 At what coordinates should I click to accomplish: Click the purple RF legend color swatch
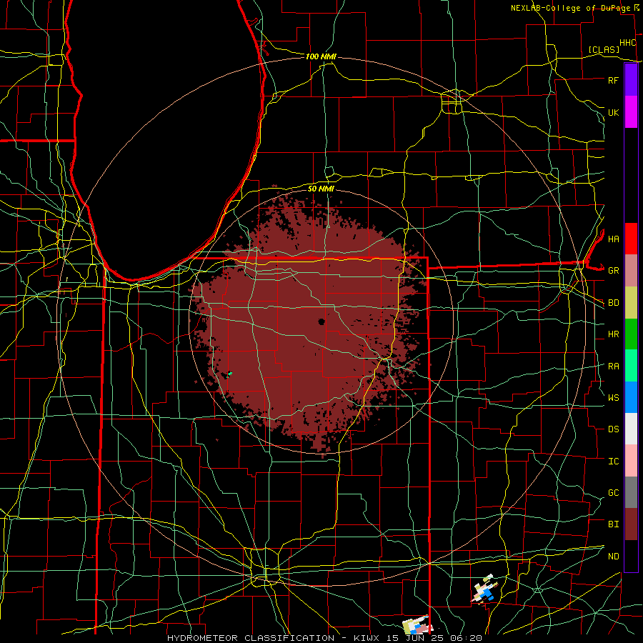[x=631, y=80]
